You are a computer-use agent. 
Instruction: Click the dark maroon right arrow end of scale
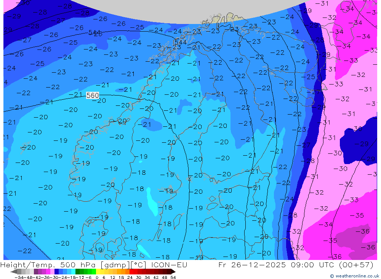(x=173, y=272)
